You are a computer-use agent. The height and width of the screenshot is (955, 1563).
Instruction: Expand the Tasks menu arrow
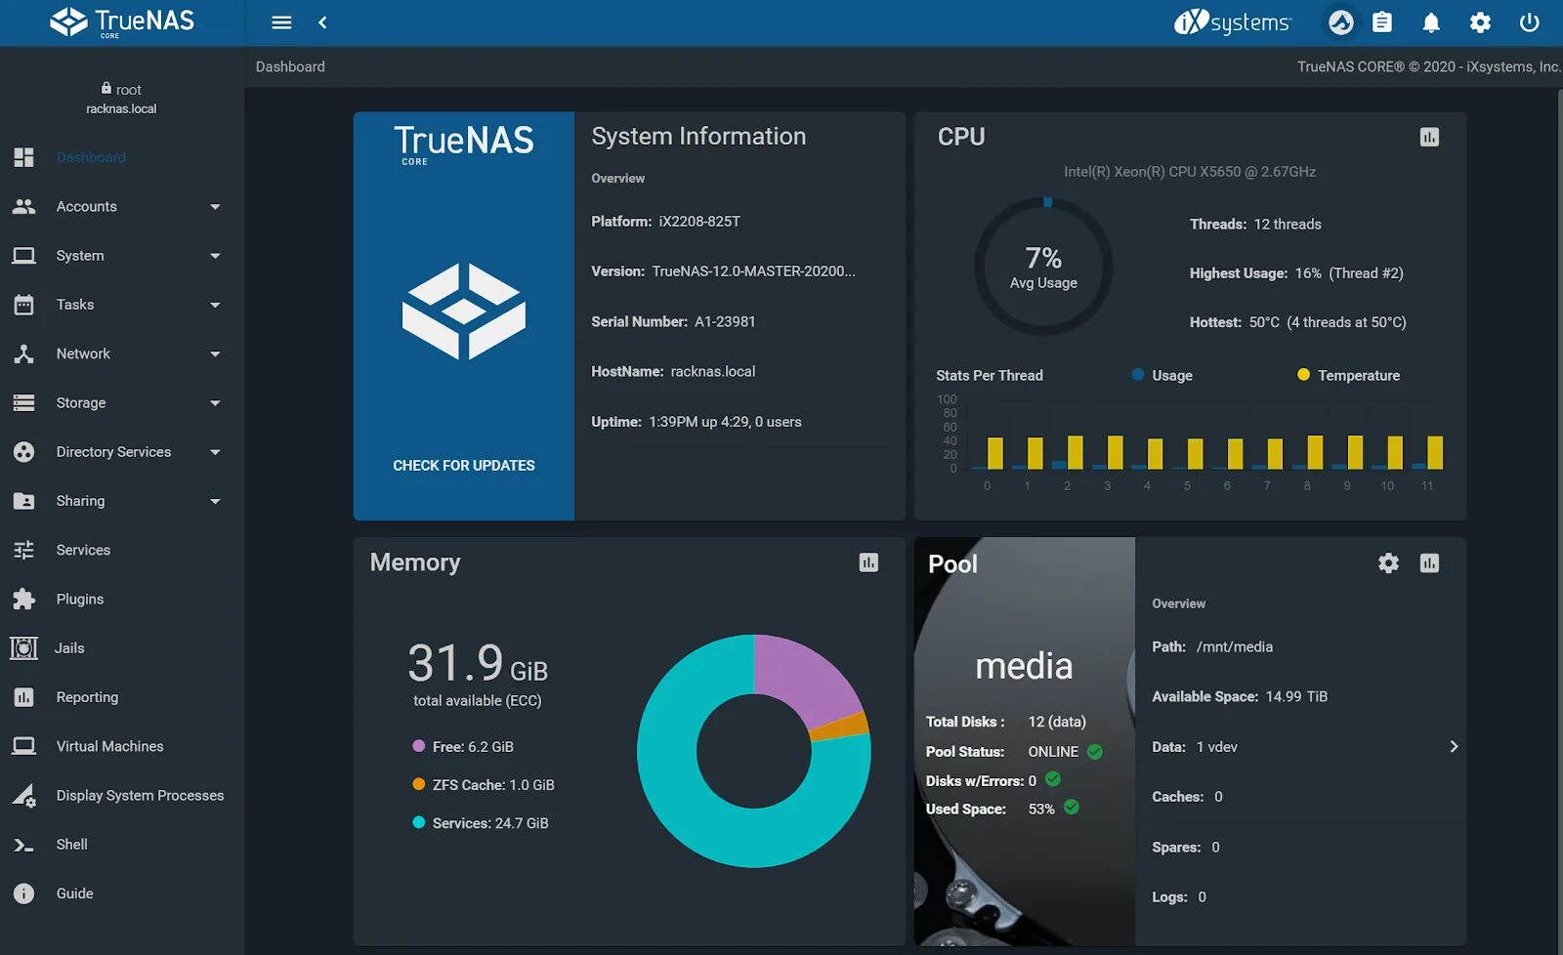pyautogui.click(x=215, y=305)
